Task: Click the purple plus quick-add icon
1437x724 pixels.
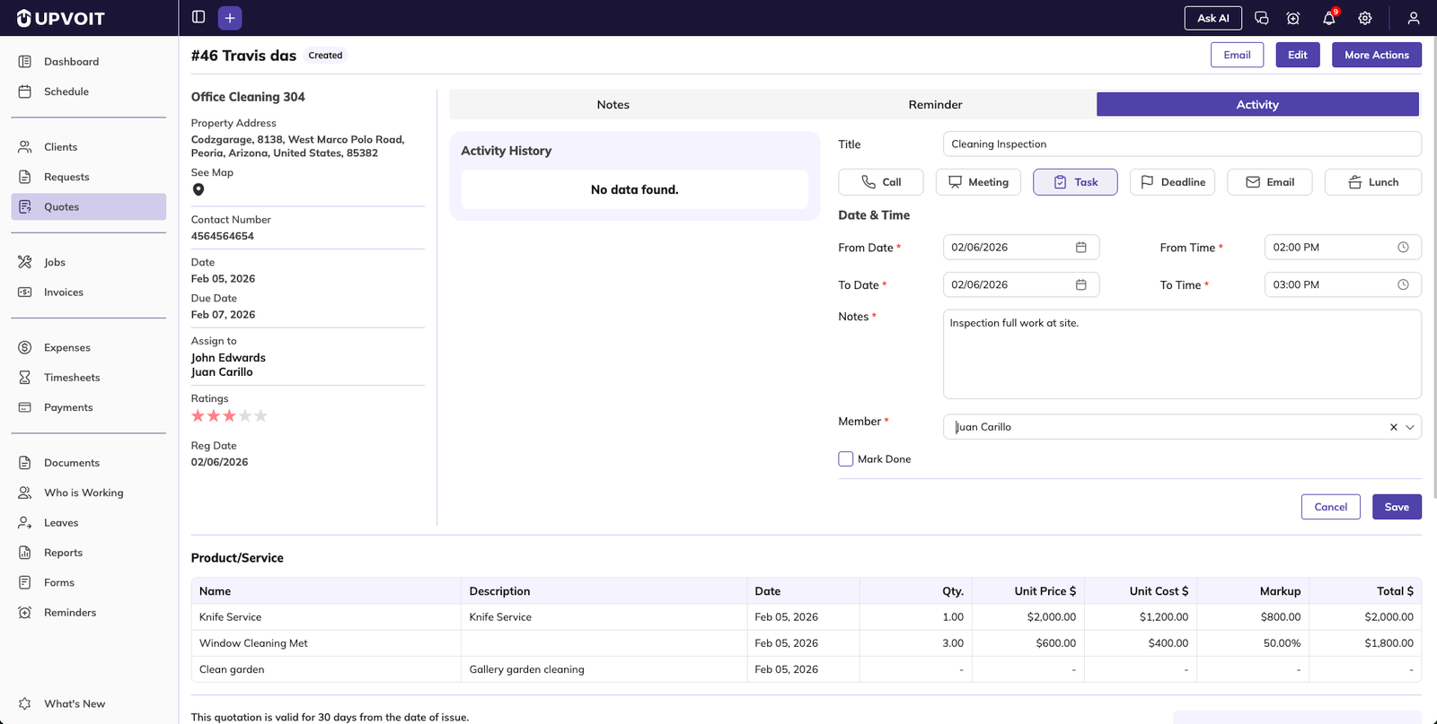Action: point(230,18)
